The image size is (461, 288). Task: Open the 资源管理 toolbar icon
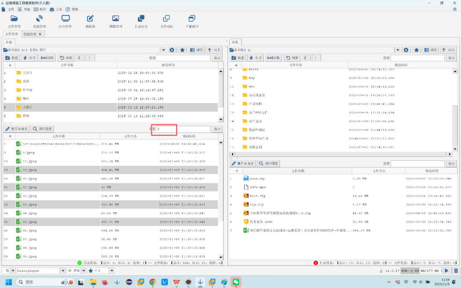tap(39, 21)
